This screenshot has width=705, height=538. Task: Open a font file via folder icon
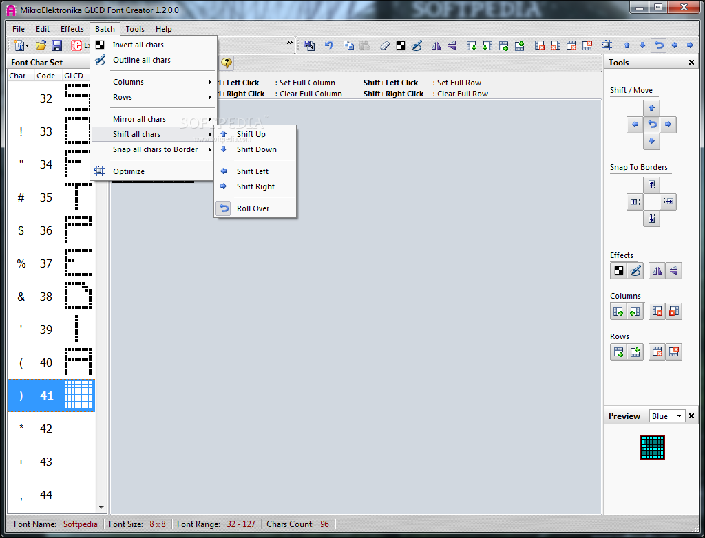[41, 45]
